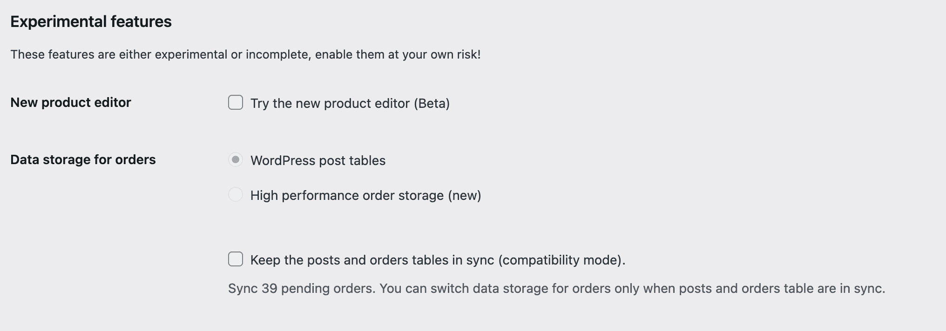Select the WordPress post tables radio button

pos(236,160)
